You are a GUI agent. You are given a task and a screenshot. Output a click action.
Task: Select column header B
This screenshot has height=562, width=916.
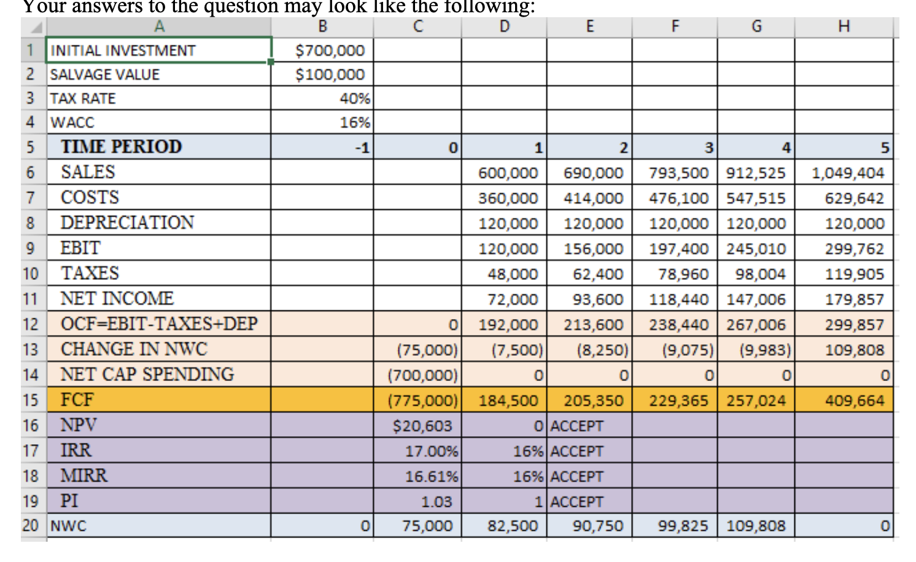point(322,26)
